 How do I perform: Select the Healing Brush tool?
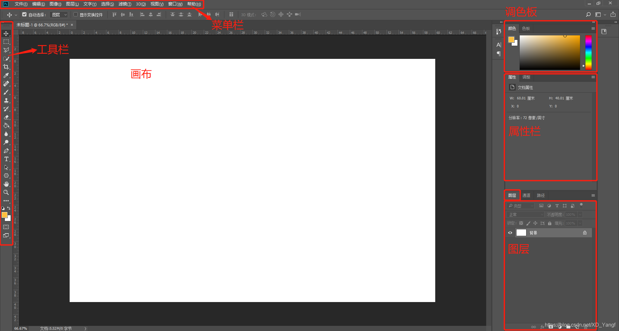click(6, 84)
